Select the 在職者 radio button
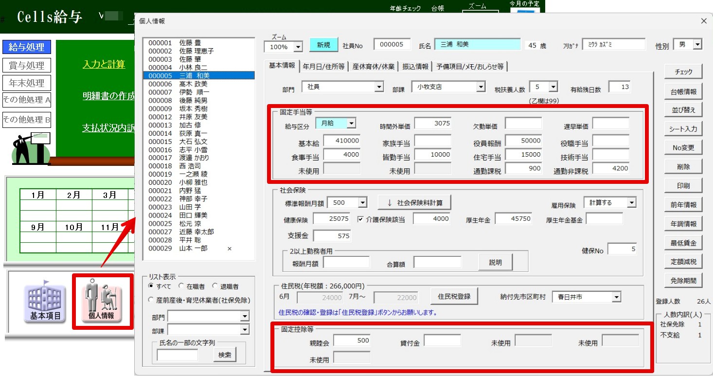The image size is (713, 376). pos(182,286)
